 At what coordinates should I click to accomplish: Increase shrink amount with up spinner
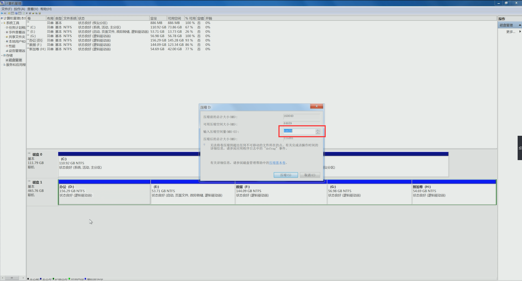pyautogui.click(x=318, y=130)
